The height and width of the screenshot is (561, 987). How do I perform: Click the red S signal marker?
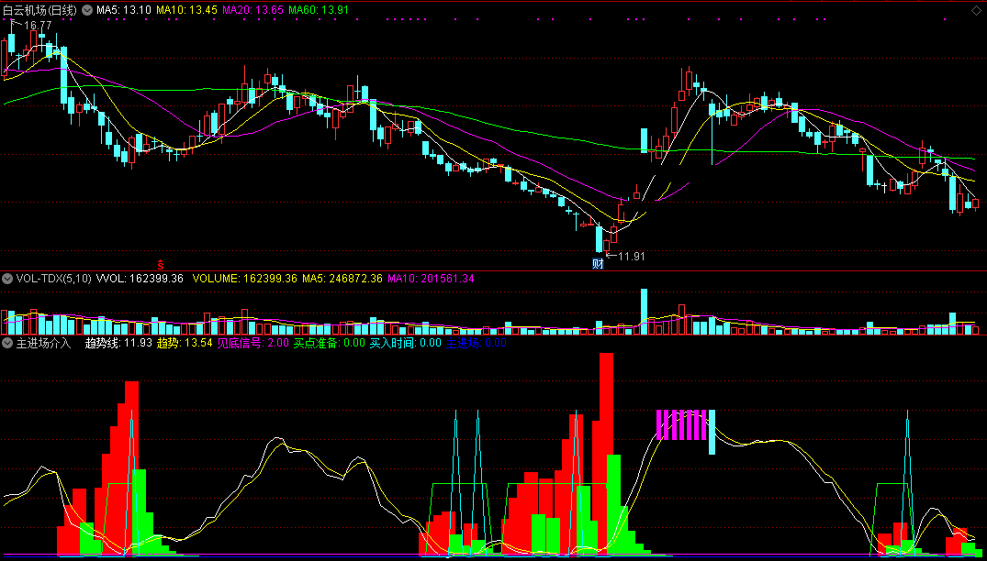160,263
